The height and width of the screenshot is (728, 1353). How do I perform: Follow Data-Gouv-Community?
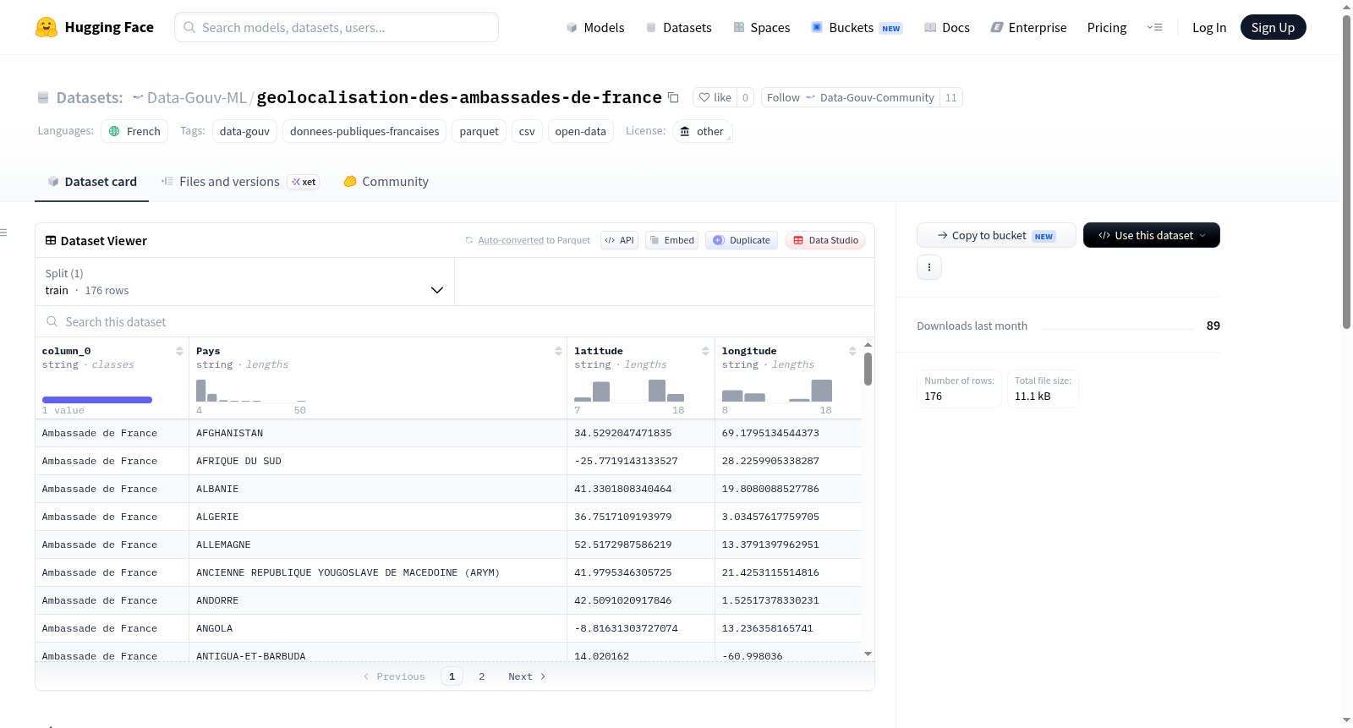[x=851, y=97]
